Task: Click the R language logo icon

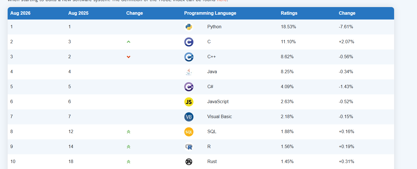Action: 189,147
